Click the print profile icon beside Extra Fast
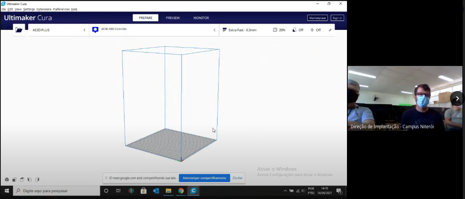This screenshot has height=199, width=465. pos(224,30)
